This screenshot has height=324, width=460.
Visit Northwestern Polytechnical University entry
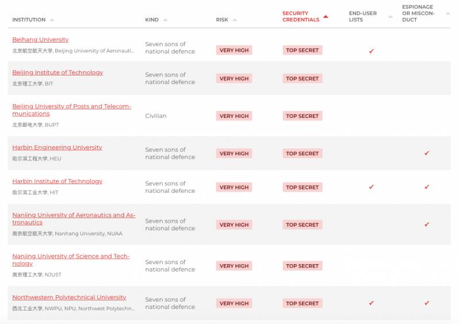(x=69, y=298)
